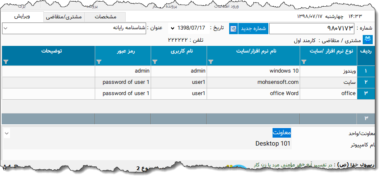The height and width of the screenshot is (176, 379).
Task: Click the customer/applicant people icon
Action: 368,40
